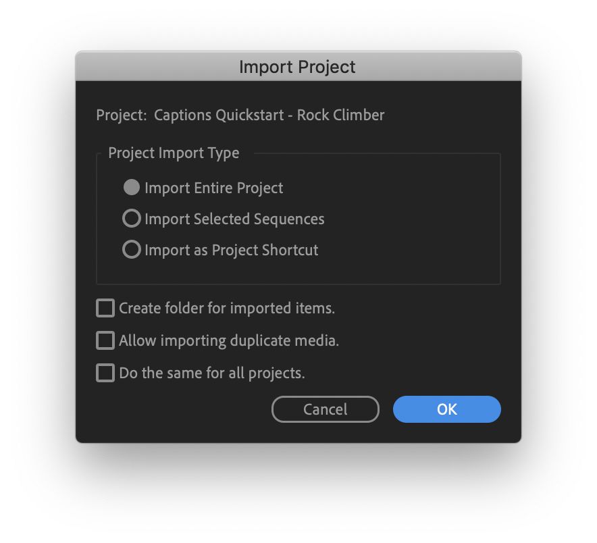Cancel the project import
Image resolution: width=597 pixels, height=543 pixels.
(325, 409)
